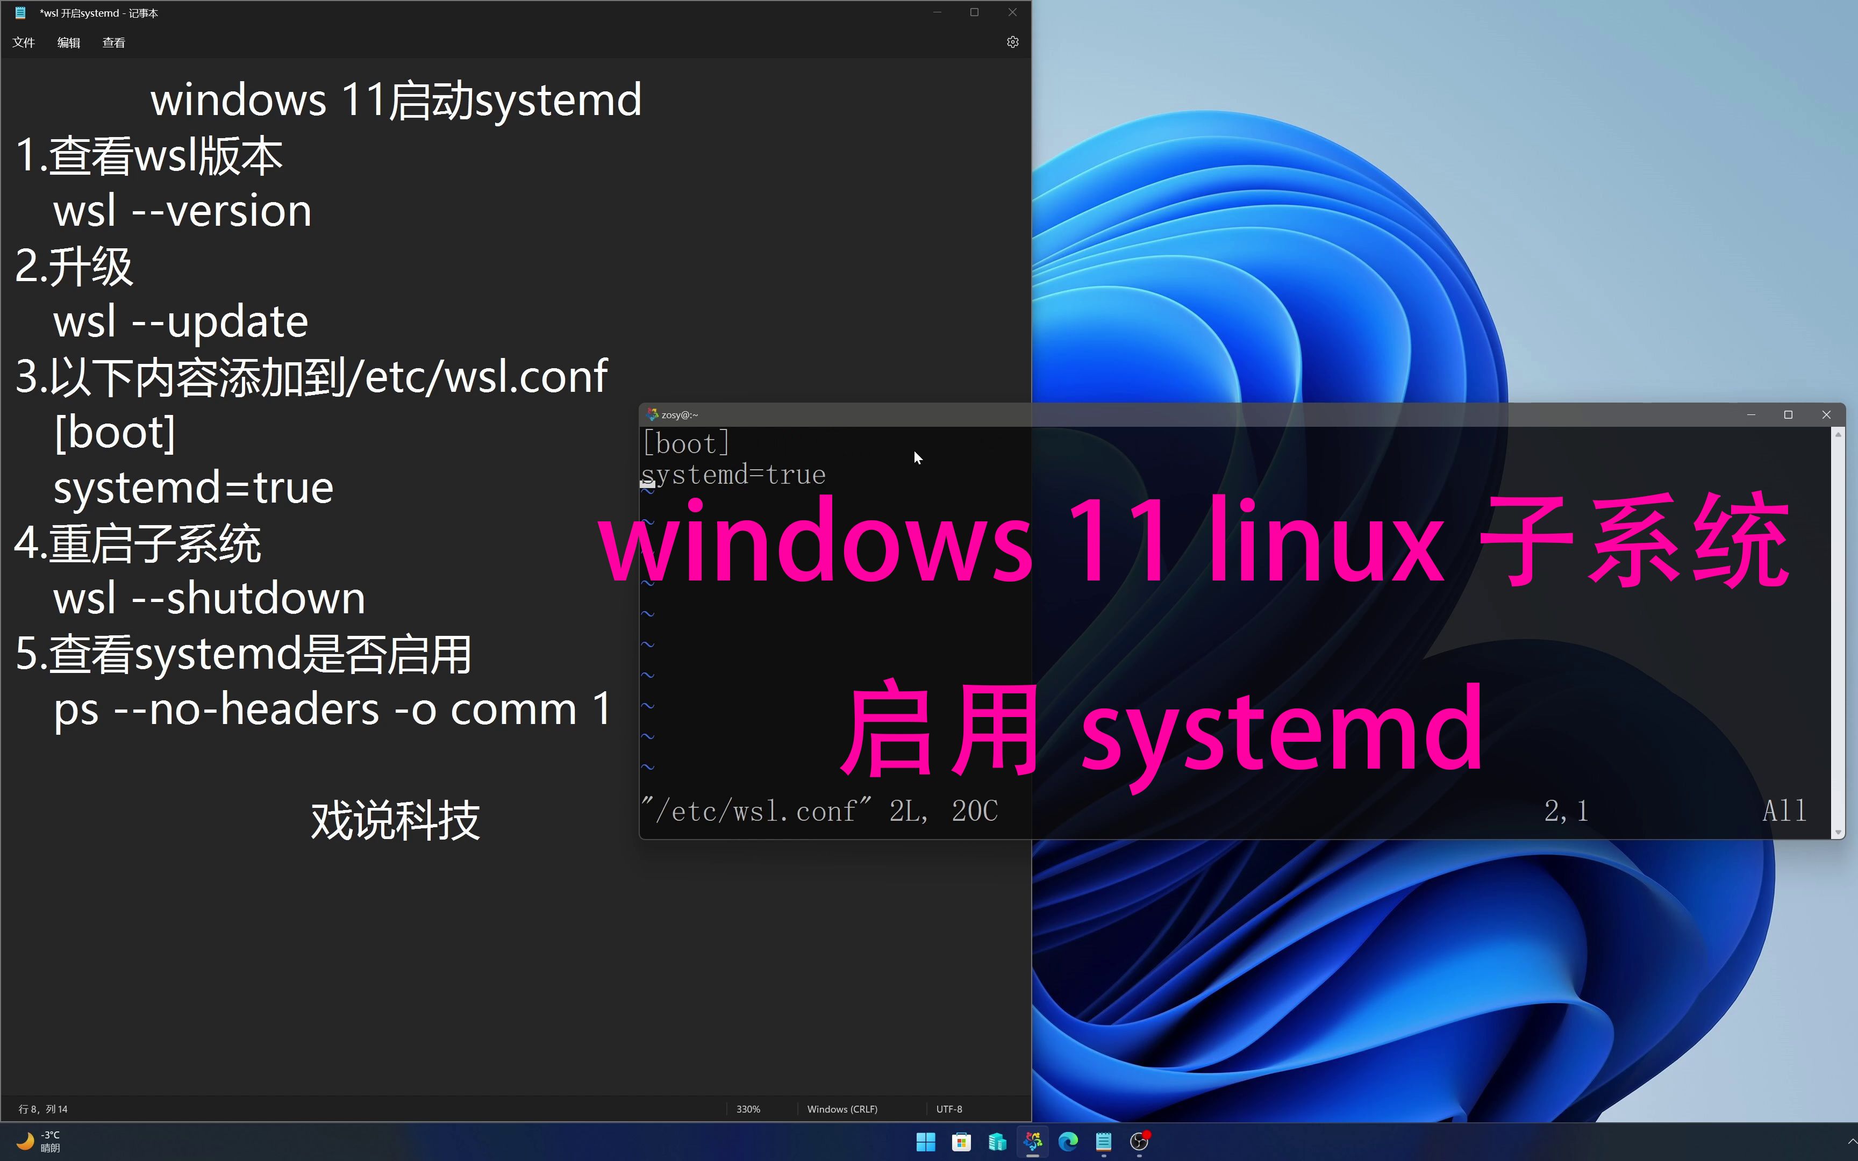Open Microsoft Edge from taskbar
Viewport: 1858px width, 1161px height.
pyautogui.click(x=1068, y=1142)
